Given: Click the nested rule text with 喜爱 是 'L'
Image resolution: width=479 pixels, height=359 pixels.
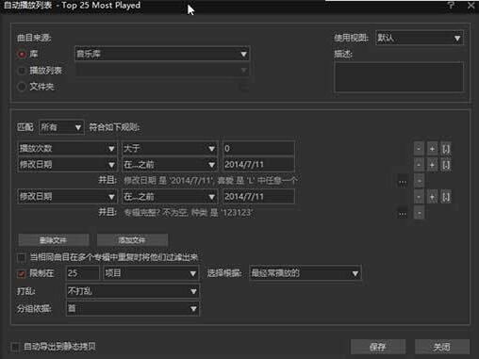Looking at the screenshot, I should pos(210,181).
